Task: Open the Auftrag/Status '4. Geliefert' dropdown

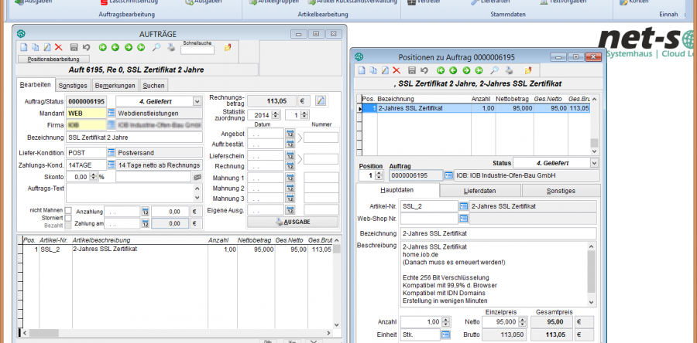Action: 197,101
